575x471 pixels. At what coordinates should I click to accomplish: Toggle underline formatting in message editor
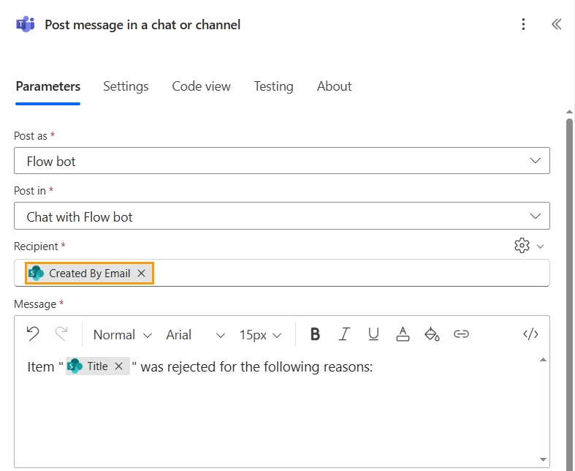373,334
